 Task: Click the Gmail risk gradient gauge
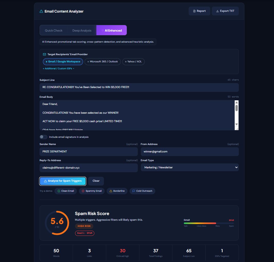point(208,223)
